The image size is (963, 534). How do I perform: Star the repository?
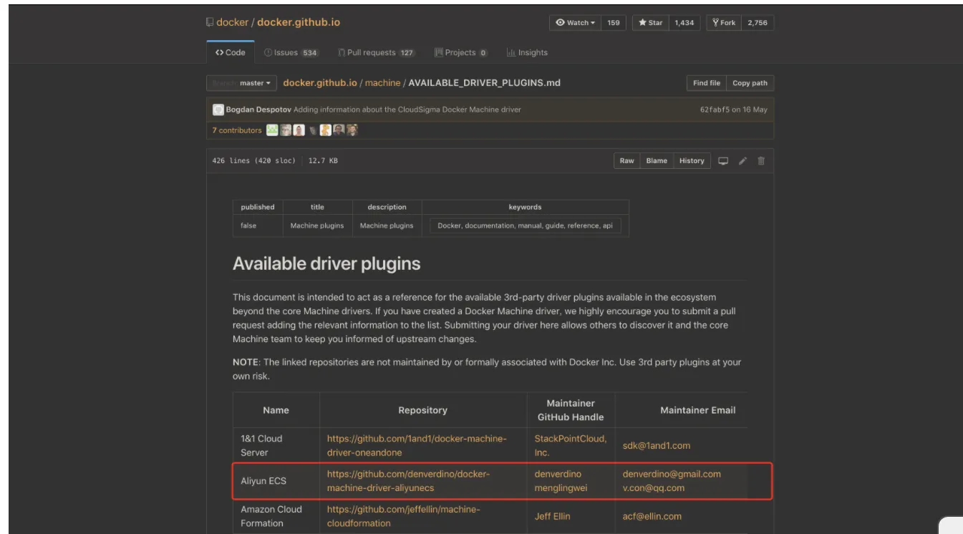click(651, 23)
